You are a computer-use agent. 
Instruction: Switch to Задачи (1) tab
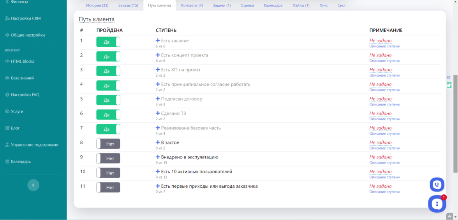222,5
